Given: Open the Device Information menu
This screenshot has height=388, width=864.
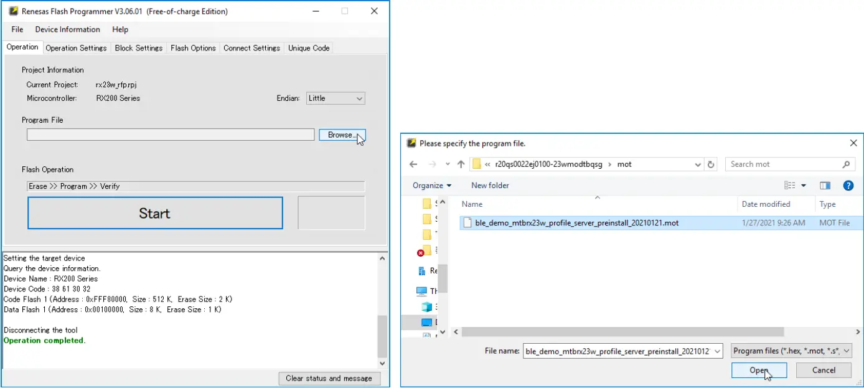Looking at the screenshot, I should (67, 29).
